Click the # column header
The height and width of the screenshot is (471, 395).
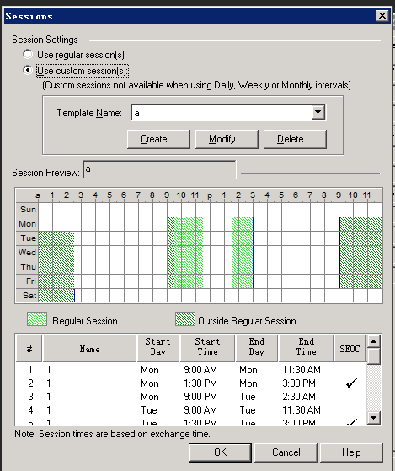click(x=29, y=349)
